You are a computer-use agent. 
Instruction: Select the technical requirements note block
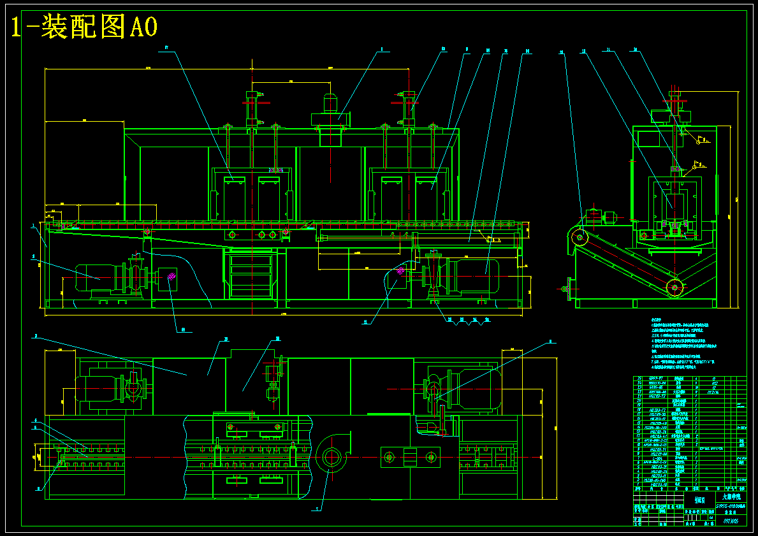pos(684,343)
